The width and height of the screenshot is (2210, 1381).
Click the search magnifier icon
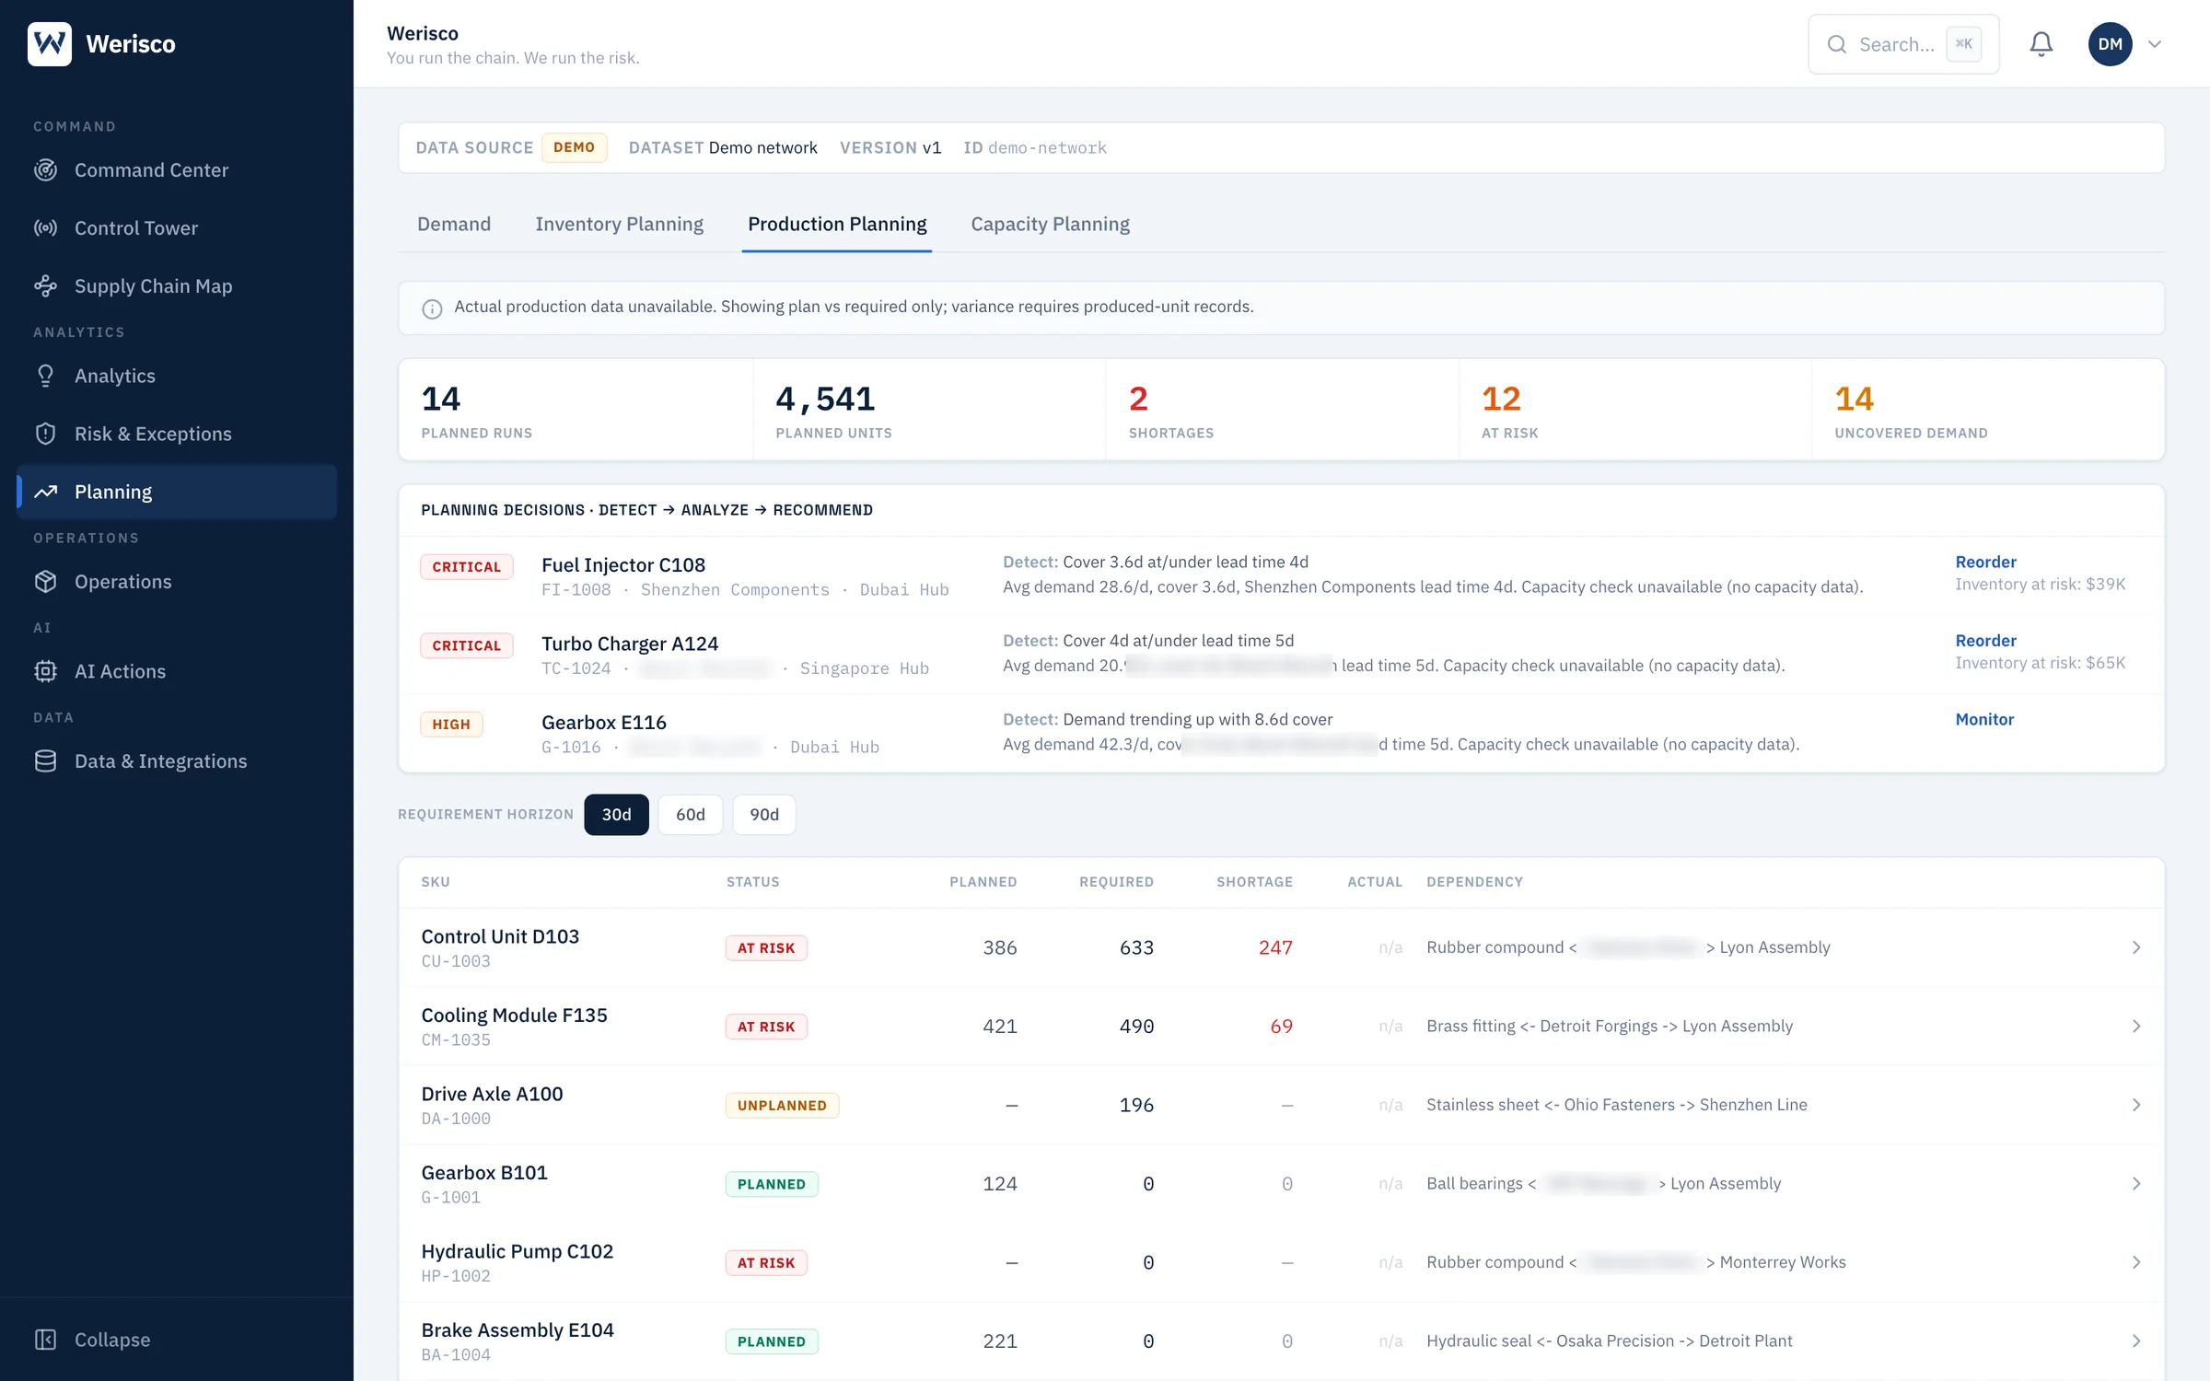(x=1837, y=44)
